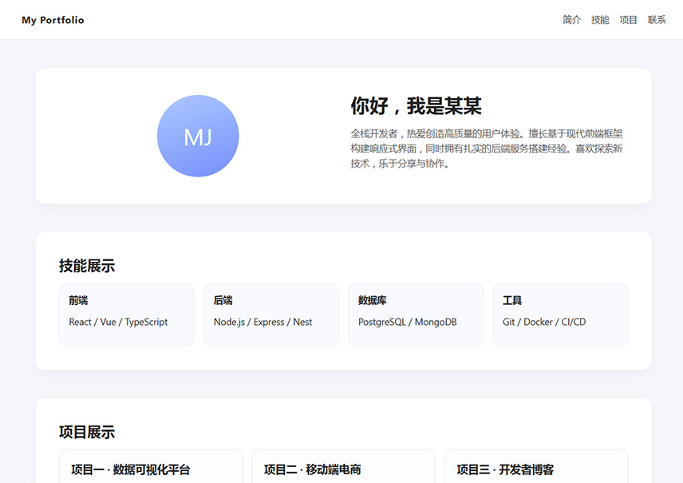Screen dimensions: 683x483
Task: Select the 工具 skill card title
Action: click(511, 301)
